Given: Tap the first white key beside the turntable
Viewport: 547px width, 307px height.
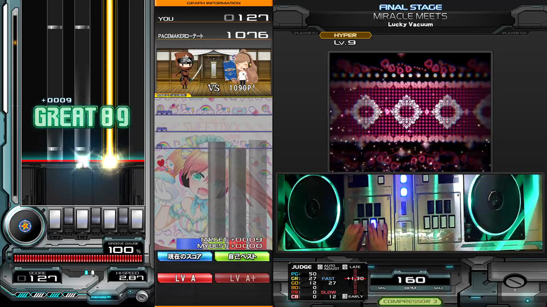Looking at the screenshot, I should [55, 219].
